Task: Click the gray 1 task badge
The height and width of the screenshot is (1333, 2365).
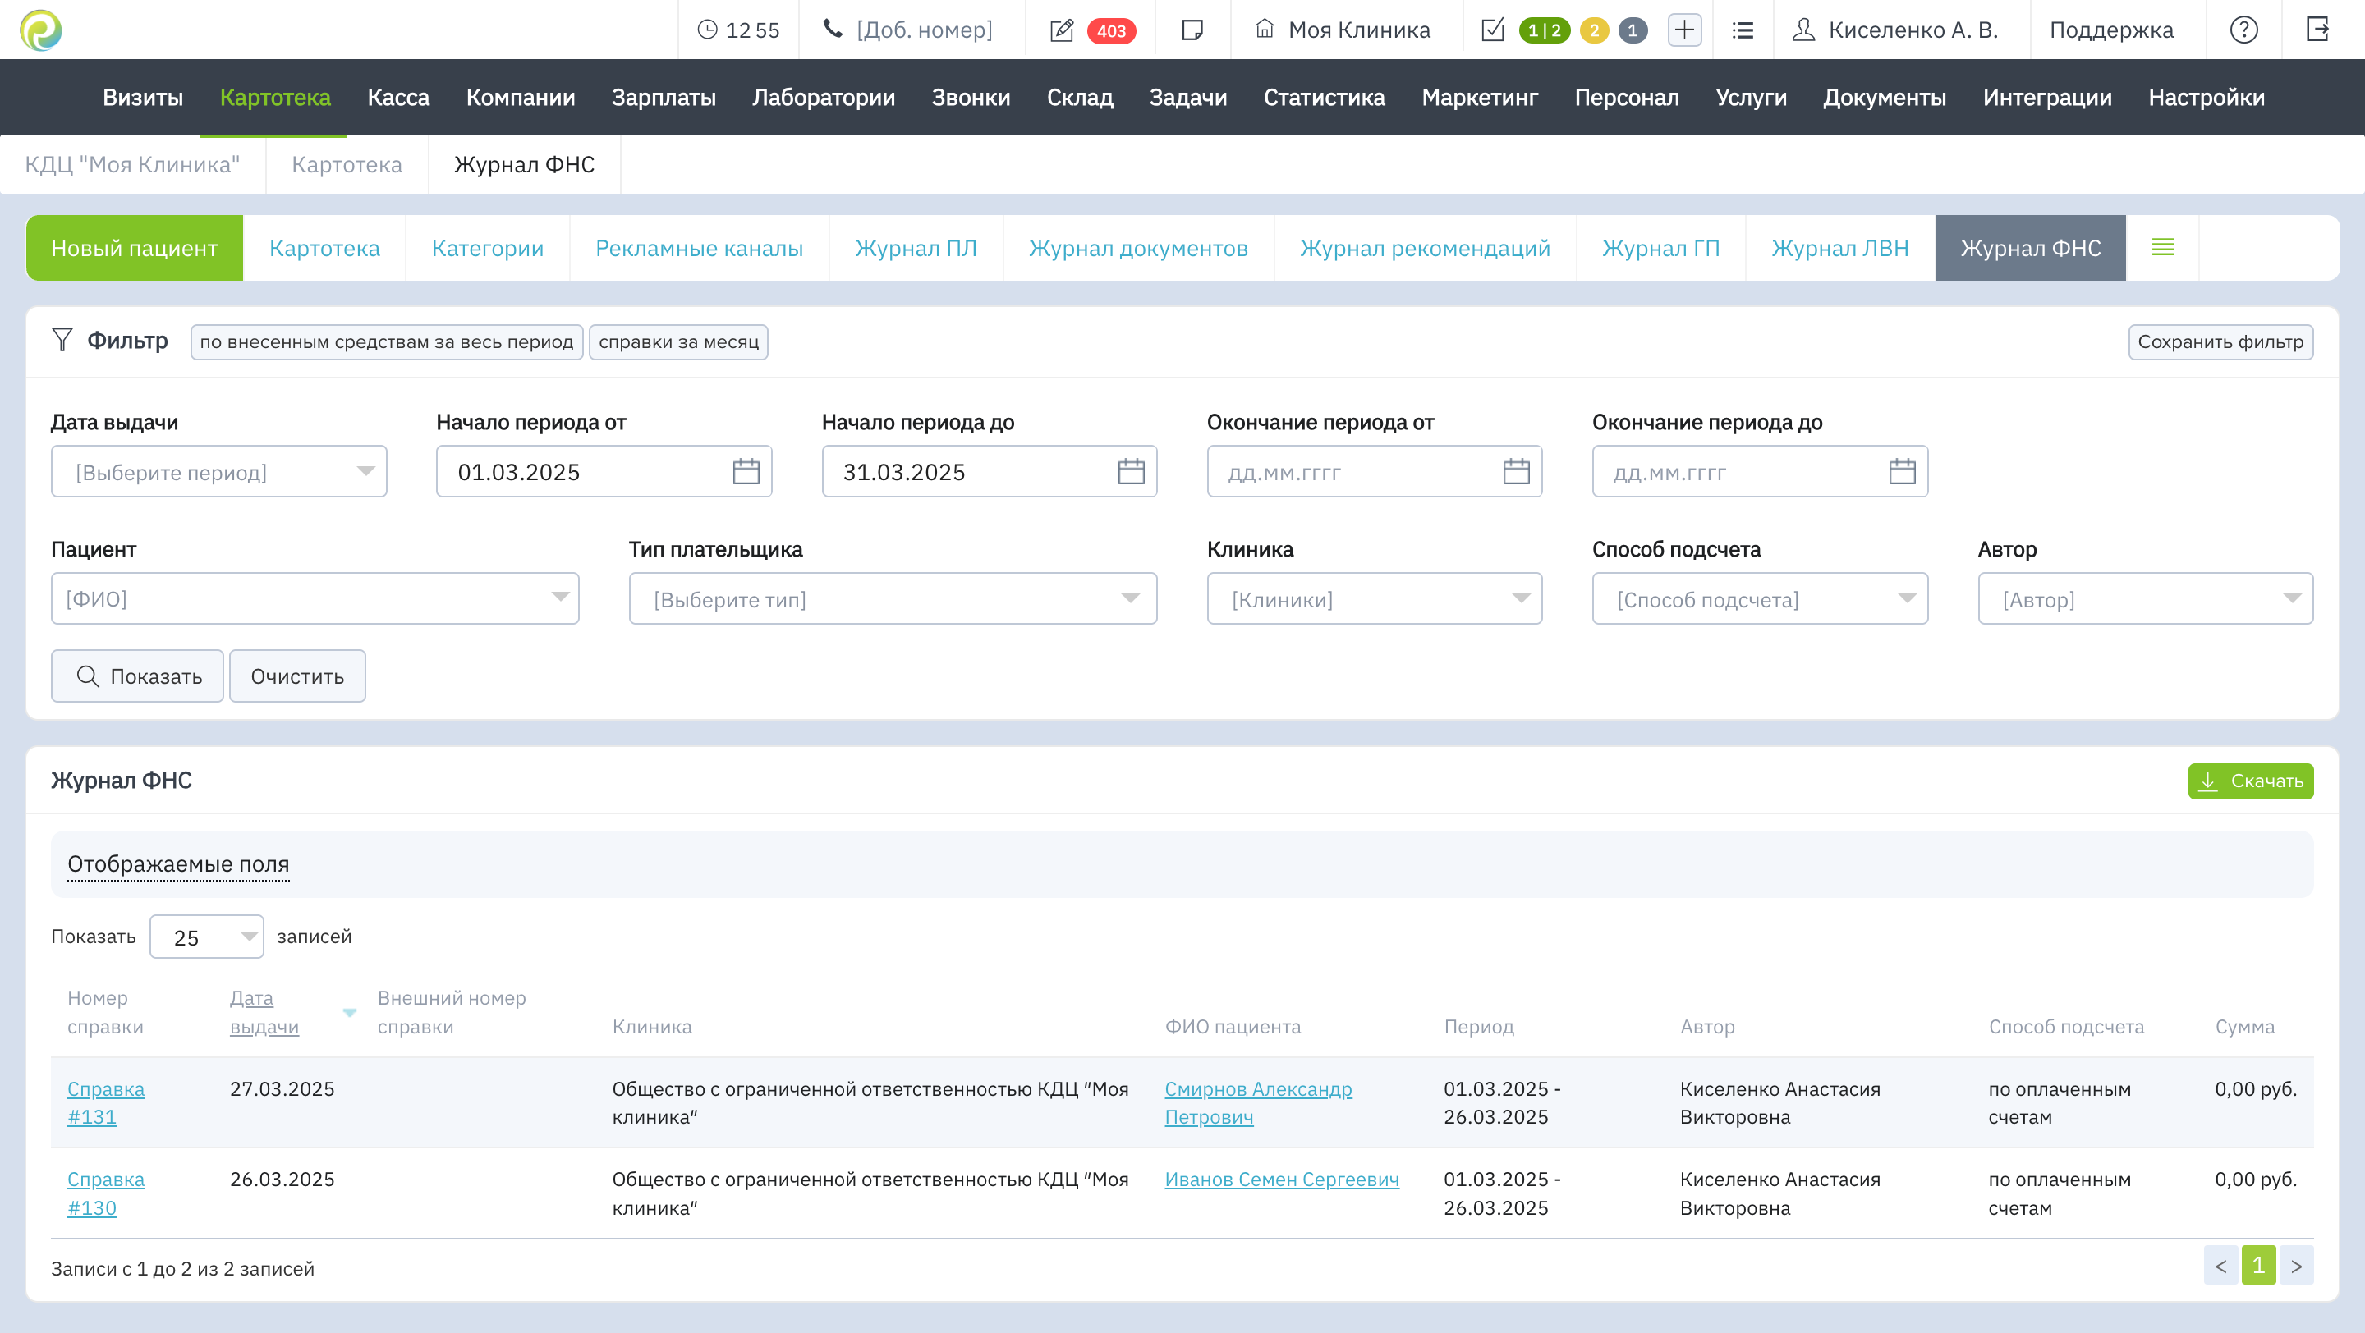Action: click(x=1633, y=30)
